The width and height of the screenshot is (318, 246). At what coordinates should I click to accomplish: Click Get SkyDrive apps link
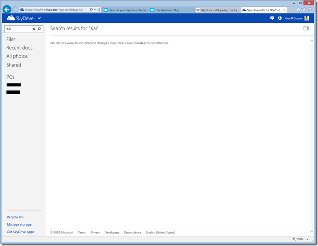[x=20, y=232]
